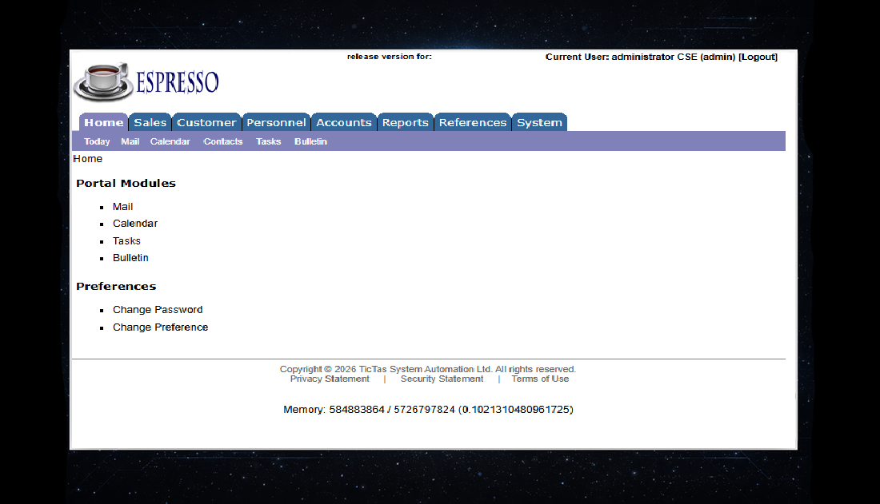The image size is (880, 504).
Task: Open Bulletin from the submenu bar
Action: click(x=310, y=141)
